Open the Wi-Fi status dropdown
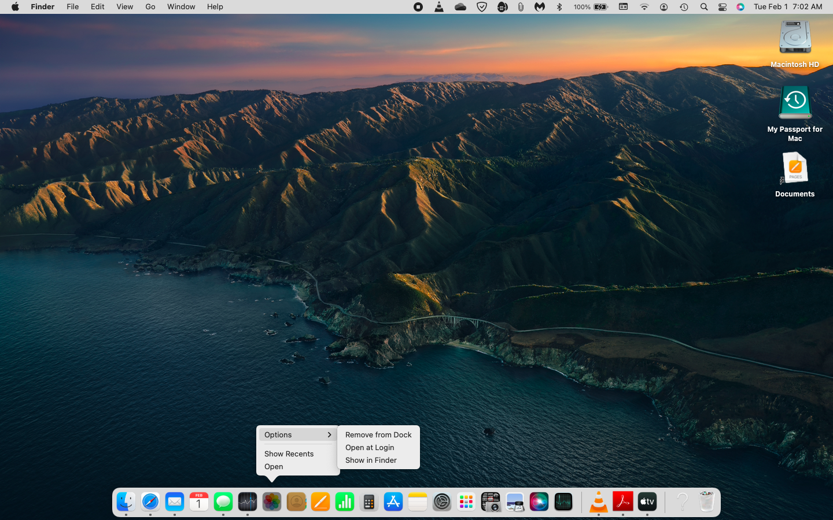This screenshot has height=520, width=833. click(x=644, y=7)
